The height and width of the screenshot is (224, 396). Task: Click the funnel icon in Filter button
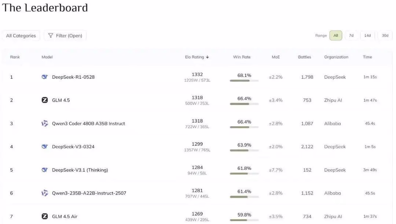click(51, 36)
